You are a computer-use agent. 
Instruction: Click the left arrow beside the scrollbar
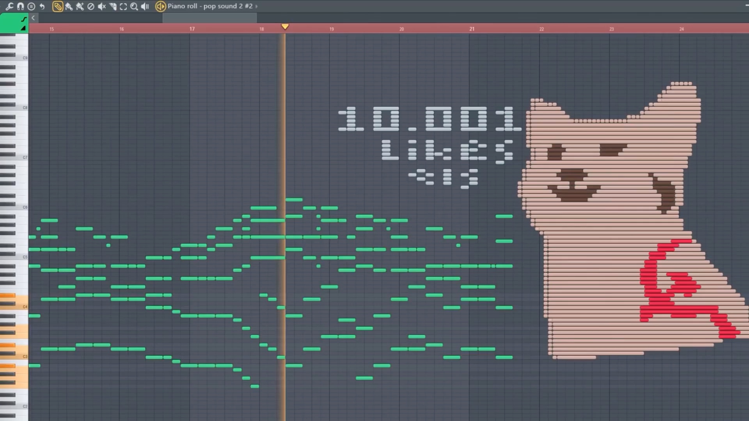[x=34, y=18]
